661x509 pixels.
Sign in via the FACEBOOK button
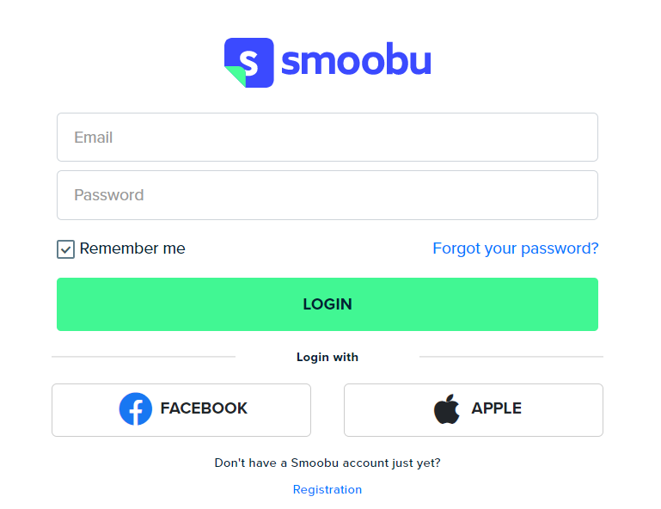[x=181, y=410]
